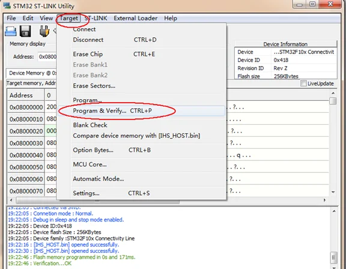This screenshot has width=346, height=269.
Task: Select Blank Check menu entry
Action: click(x=141, y=125)
